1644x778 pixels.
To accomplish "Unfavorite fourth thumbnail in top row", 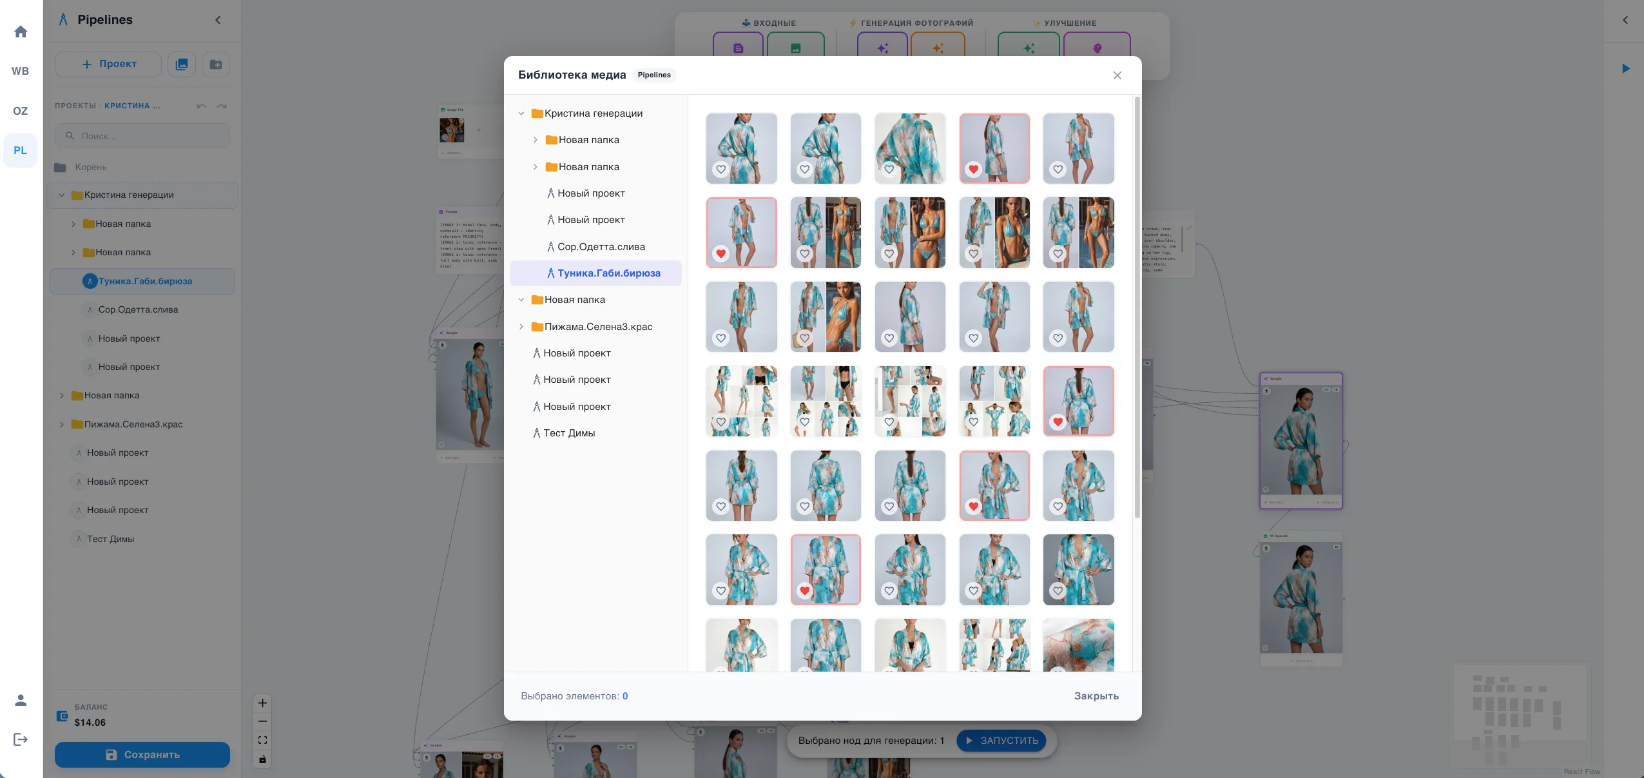I will pyautogui.click(x=974, y=170).
